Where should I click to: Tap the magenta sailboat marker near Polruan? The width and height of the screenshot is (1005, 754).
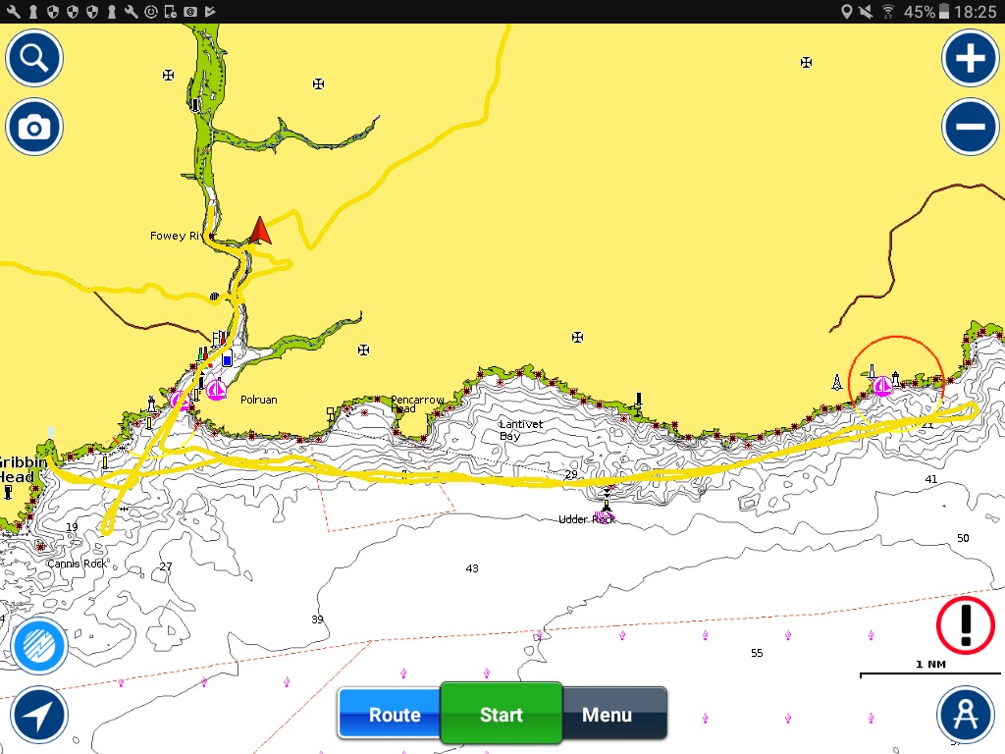[216, 391]
